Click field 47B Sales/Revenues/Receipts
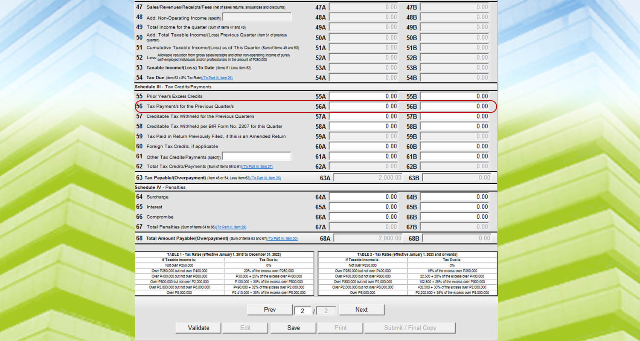 455,7
